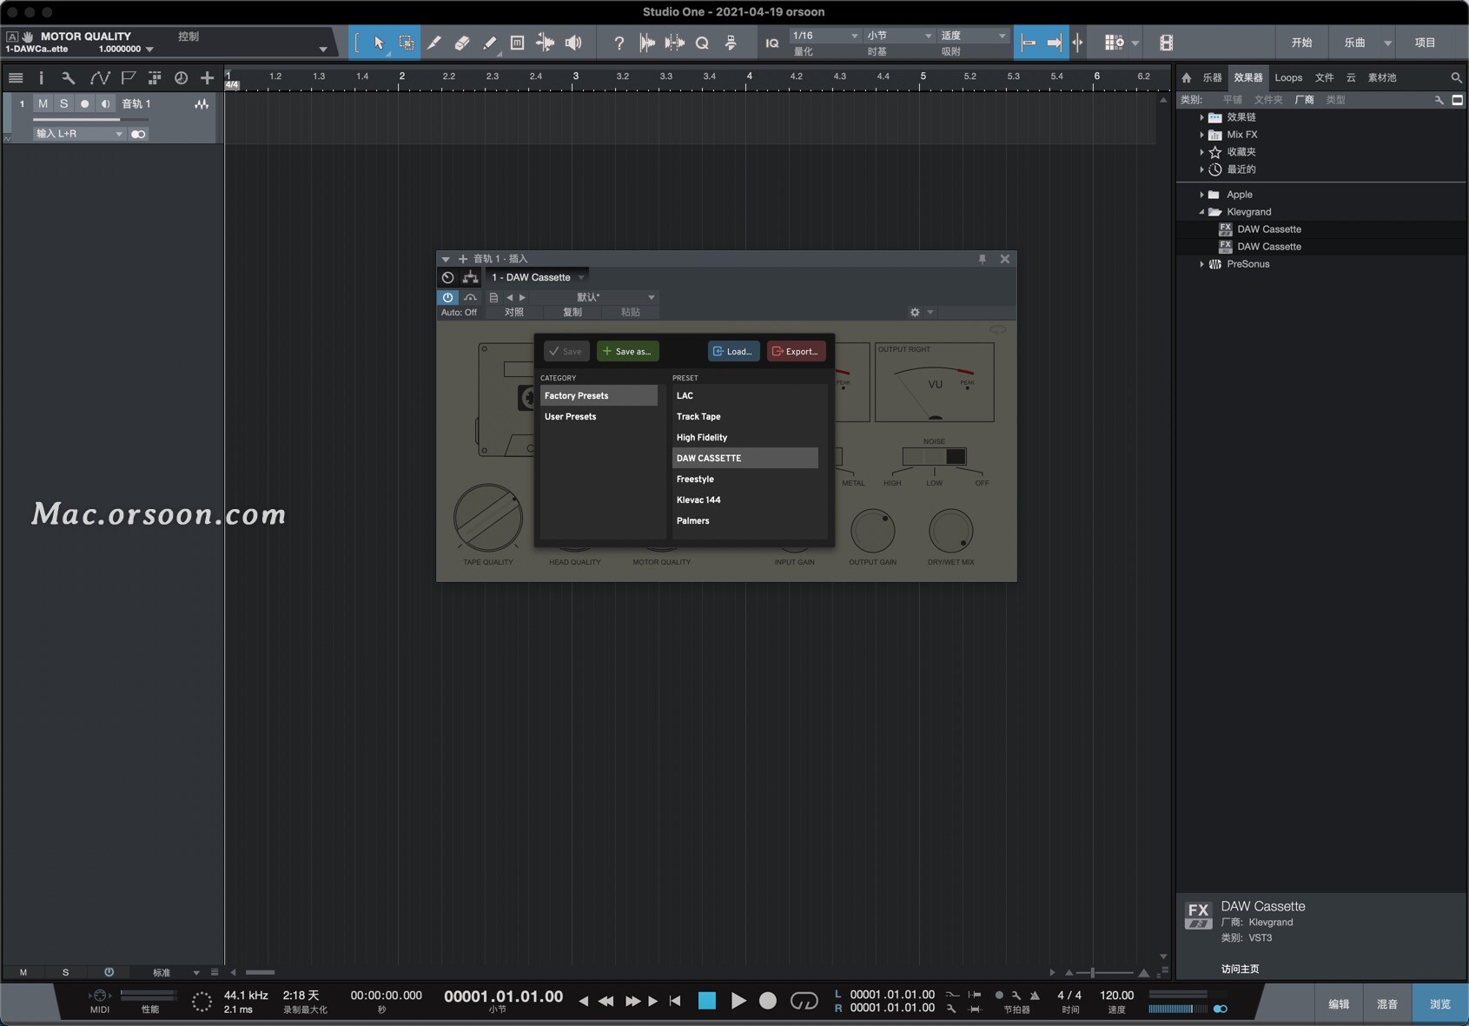Activate the Listen tool
This screenshot has width=1469, height=1026.
click(x=573, y=42)
